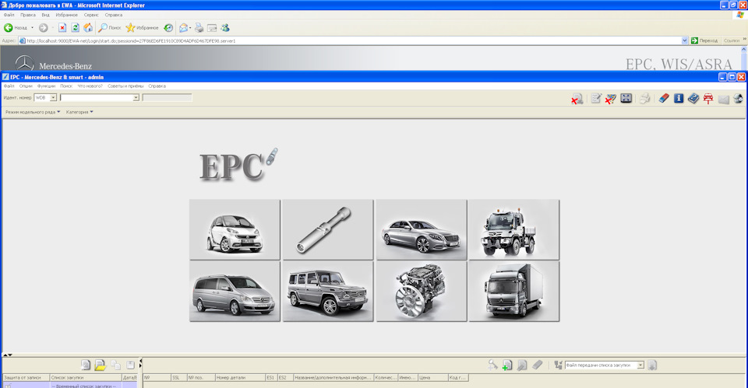This screenshot has width=748, height=388.
Task: Click the 'Поиск' button in IE toolbar
Action: point(109,28)
